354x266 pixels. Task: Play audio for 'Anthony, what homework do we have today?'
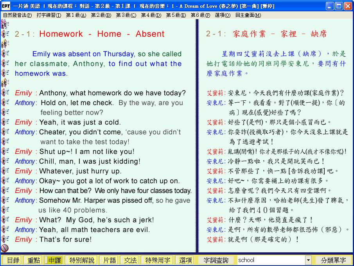pyautogui.click(x=5, y=93)
